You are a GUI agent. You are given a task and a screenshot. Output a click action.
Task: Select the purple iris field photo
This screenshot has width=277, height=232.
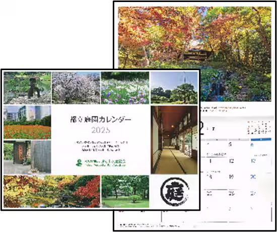tap(125, 88)
